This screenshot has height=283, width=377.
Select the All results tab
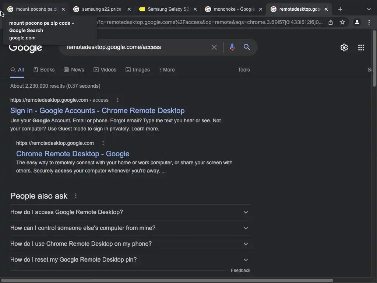pos(17,70)
